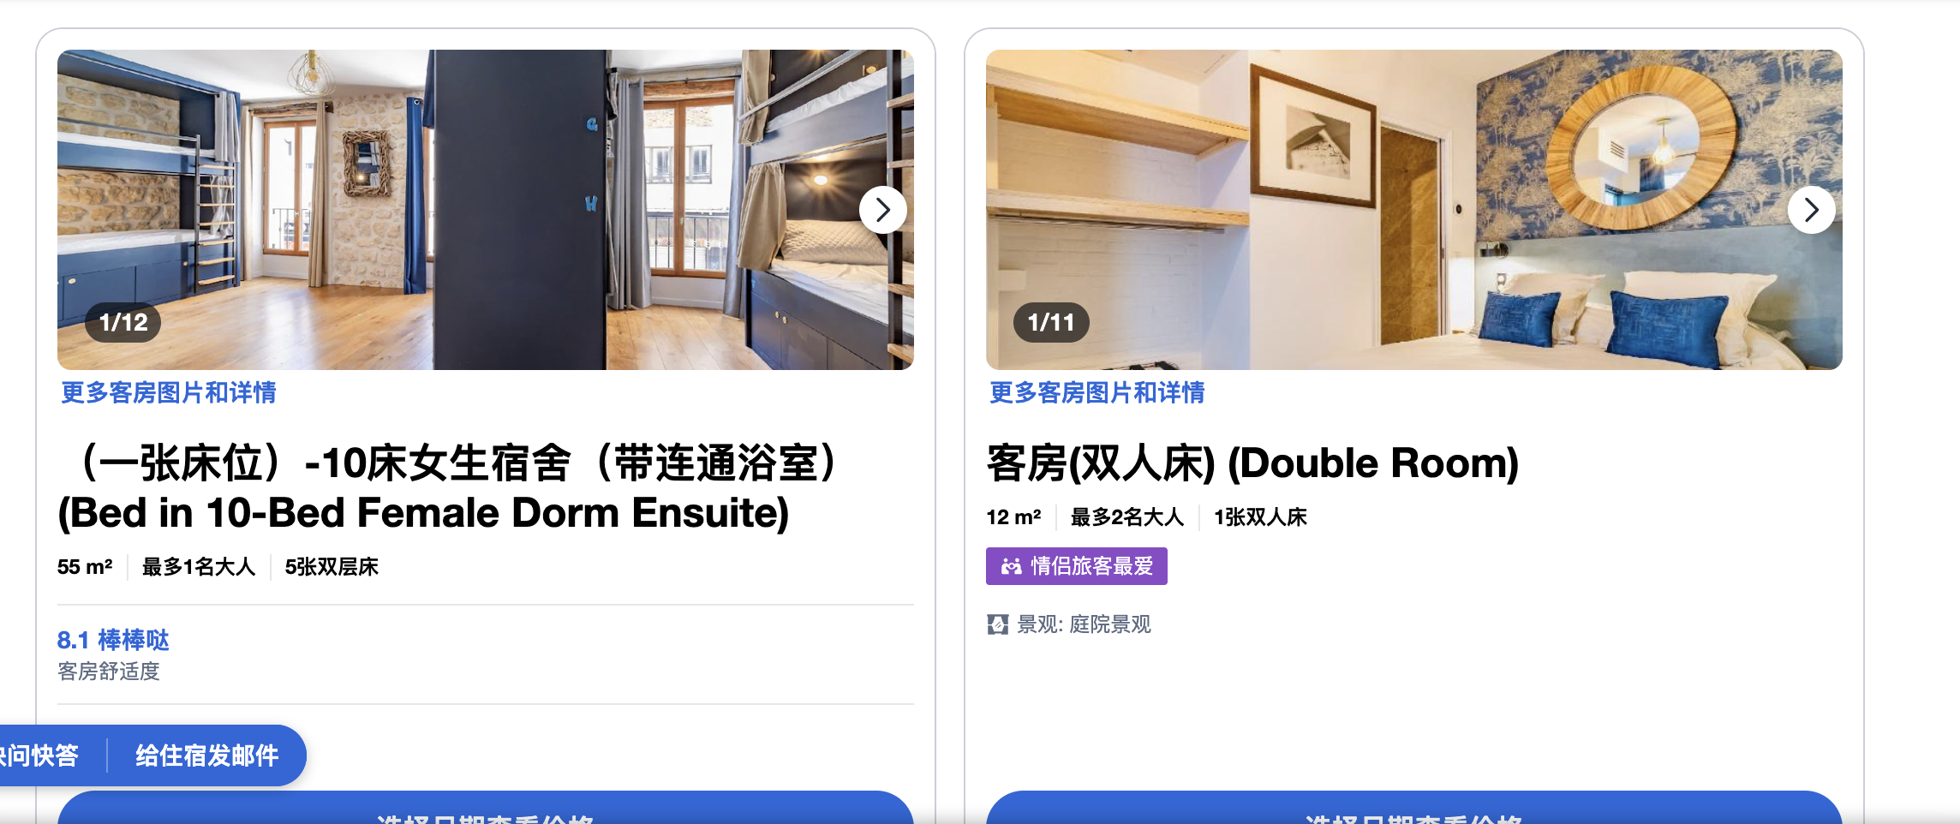Click the Double Room's select dates button

pos(1413,810)
